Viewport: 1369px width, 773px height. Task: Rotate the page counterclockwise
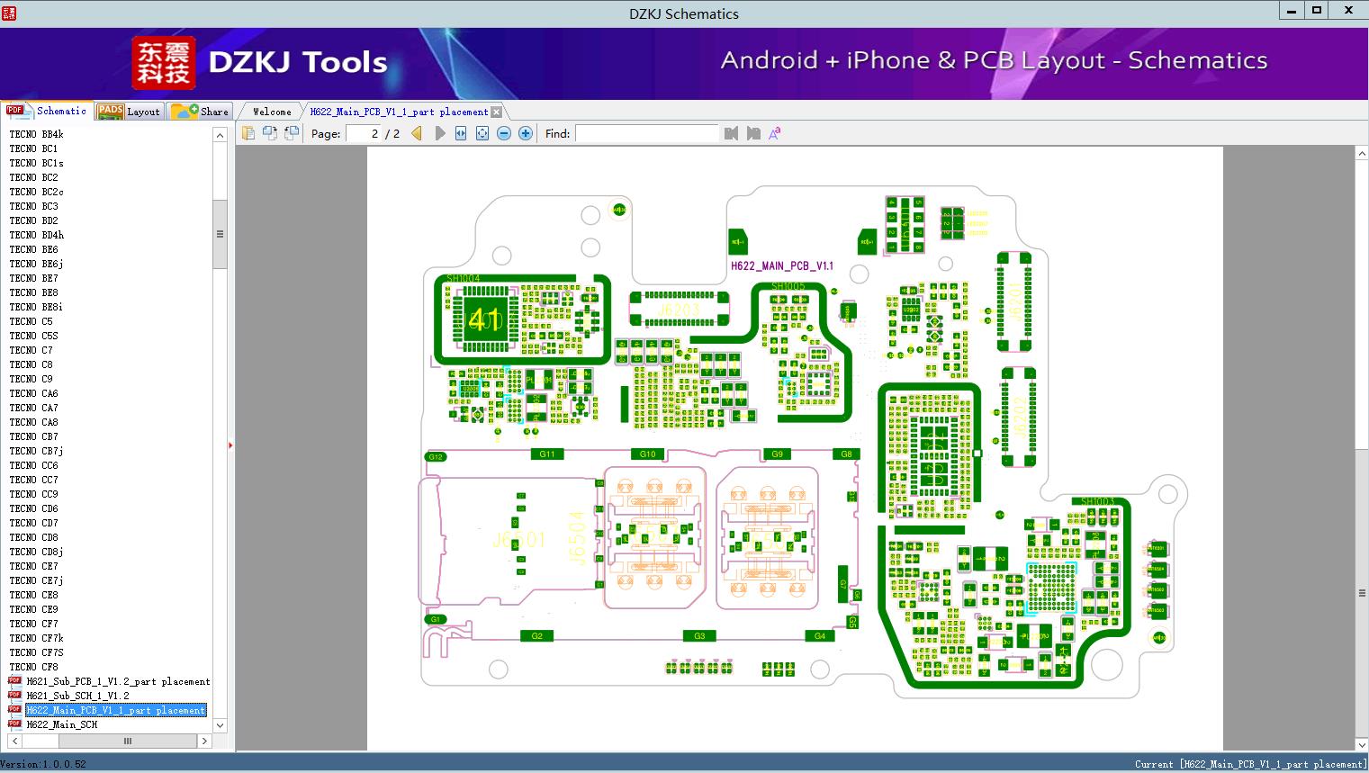(290, 132)
